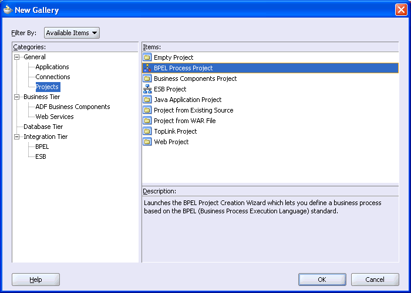Select the Projects category
This screenshot has width=411, height=293.
(48, 87)
